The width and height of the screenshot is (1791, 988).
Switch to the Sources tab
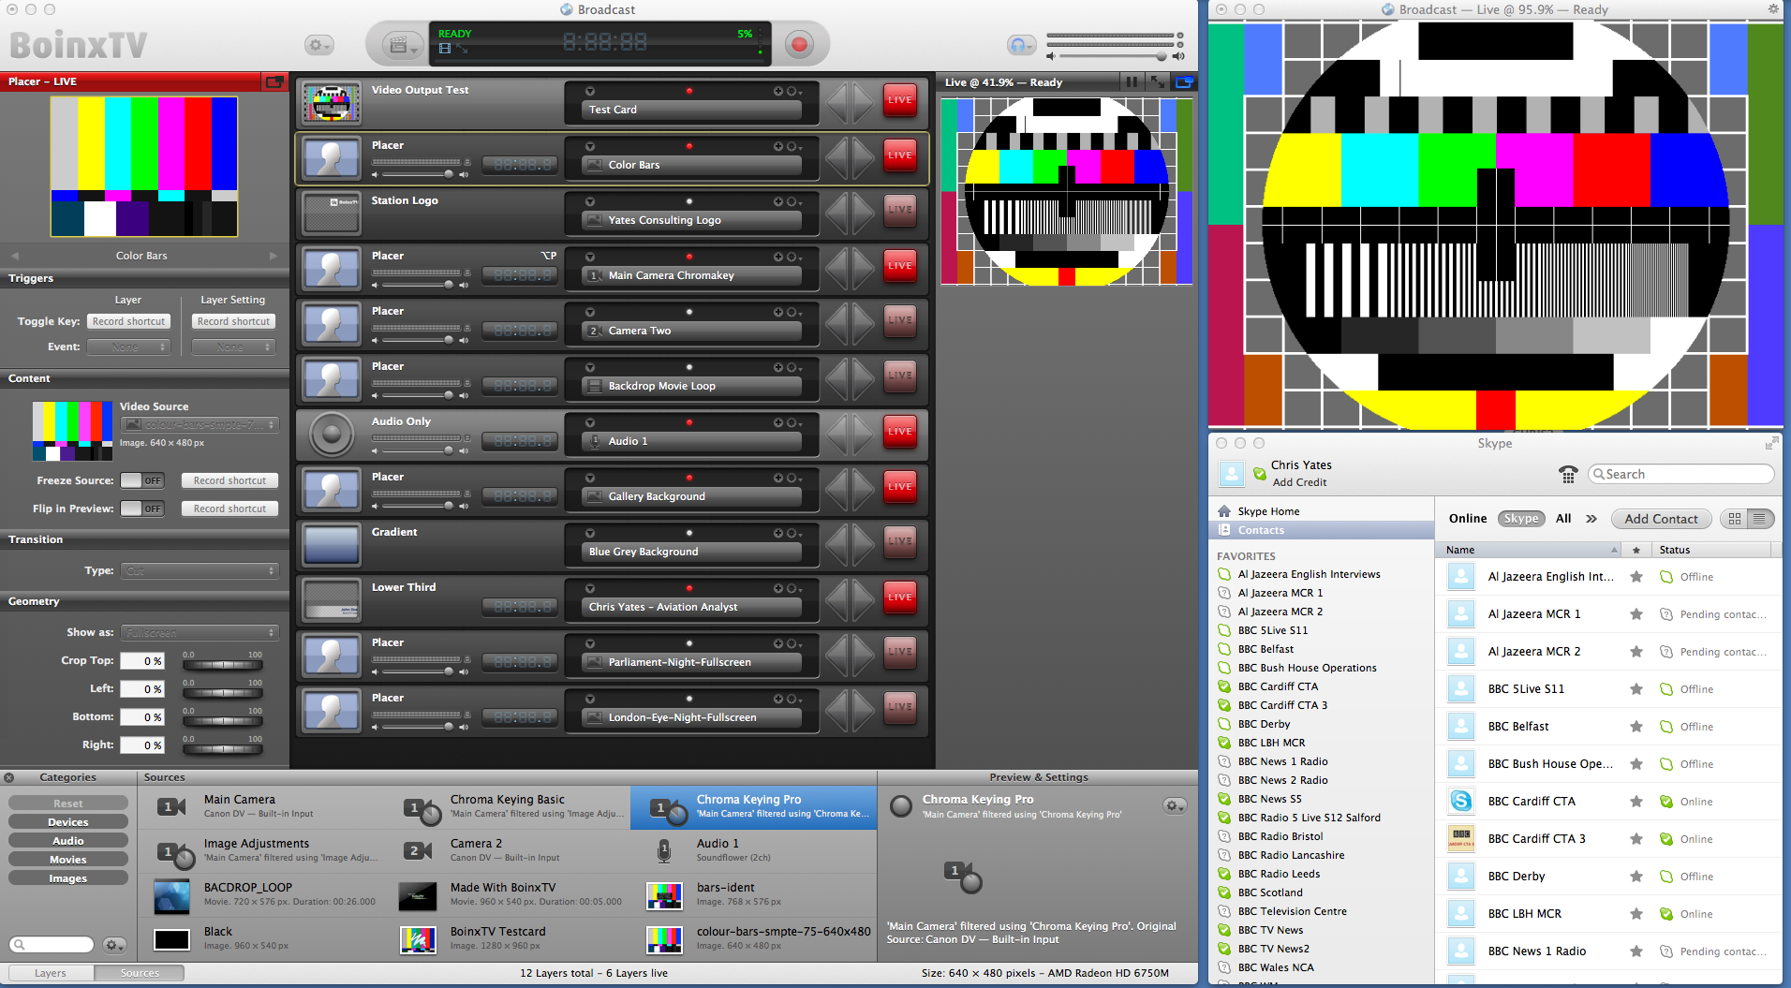pos(140,973)
